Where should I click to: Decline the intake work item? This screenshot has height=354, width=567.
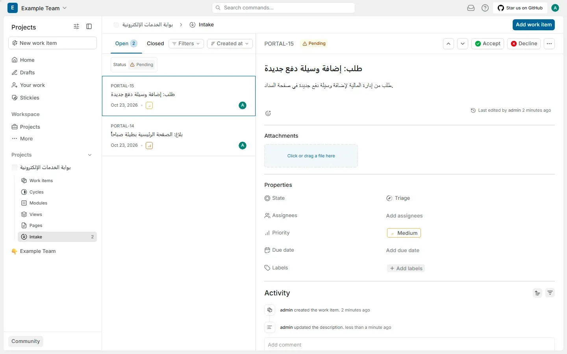(x=524, y=44)
